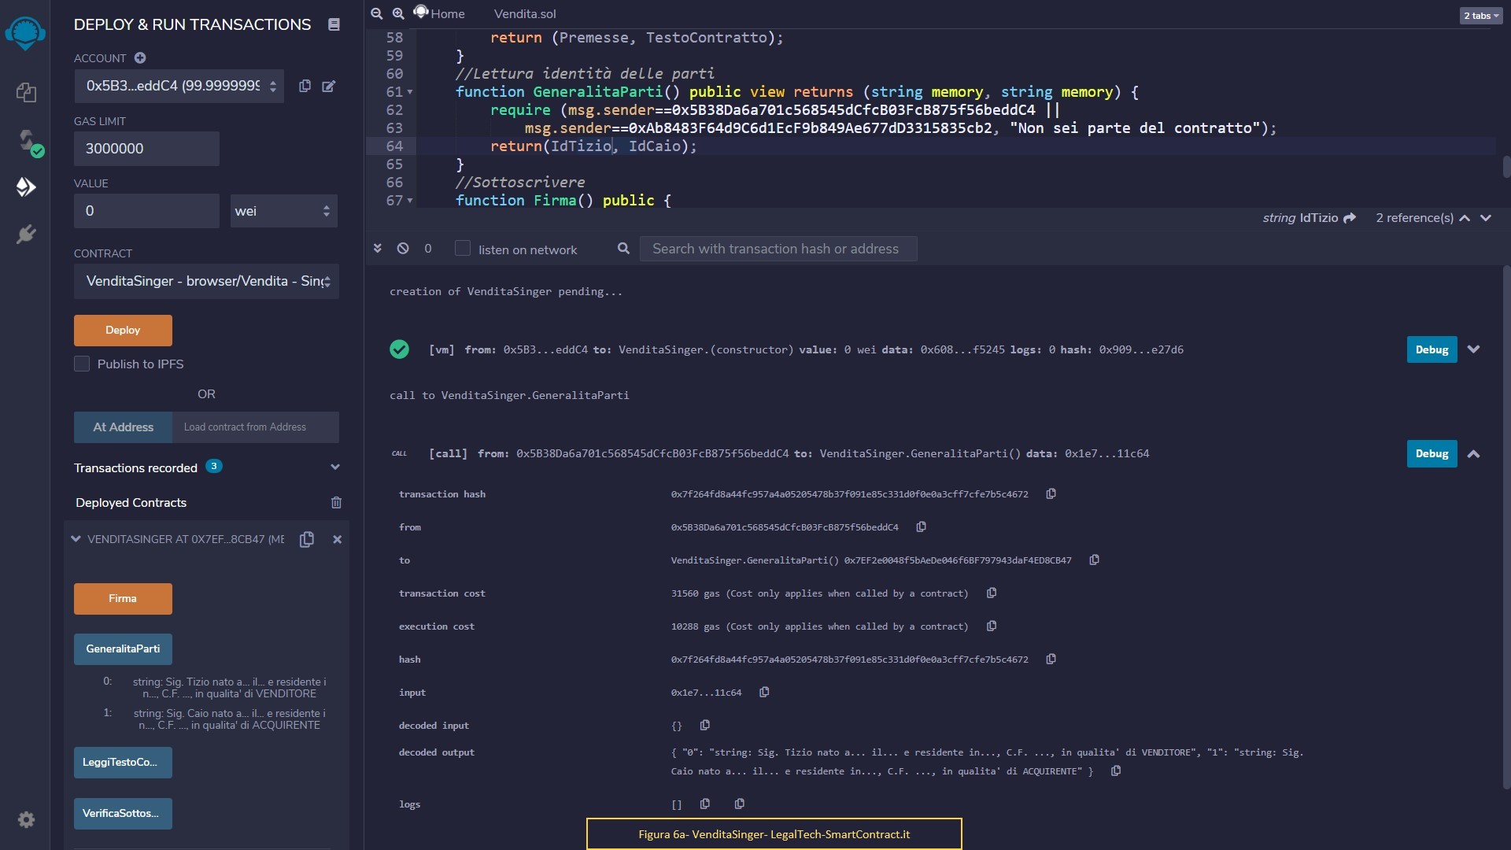Copy the decoded output value

(1116, 771)
